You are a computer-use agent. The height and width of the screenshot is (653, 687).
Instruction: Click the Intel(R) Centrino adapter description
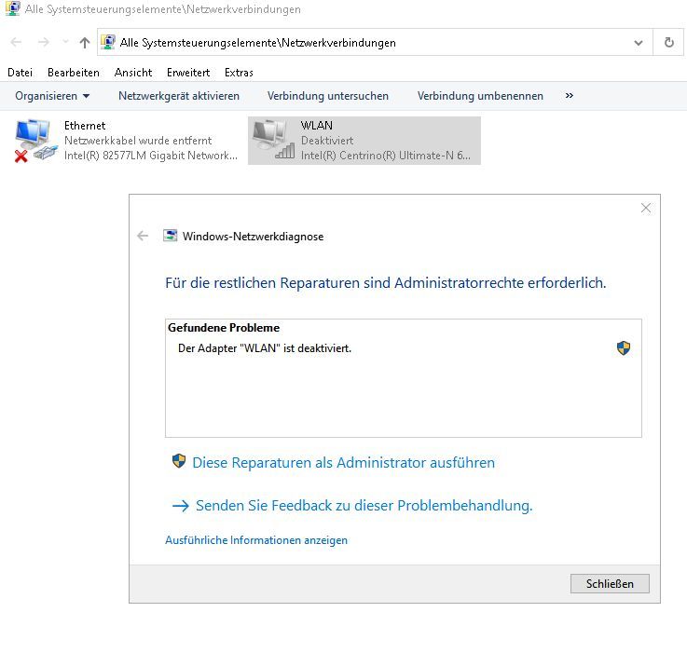[386, 156]
